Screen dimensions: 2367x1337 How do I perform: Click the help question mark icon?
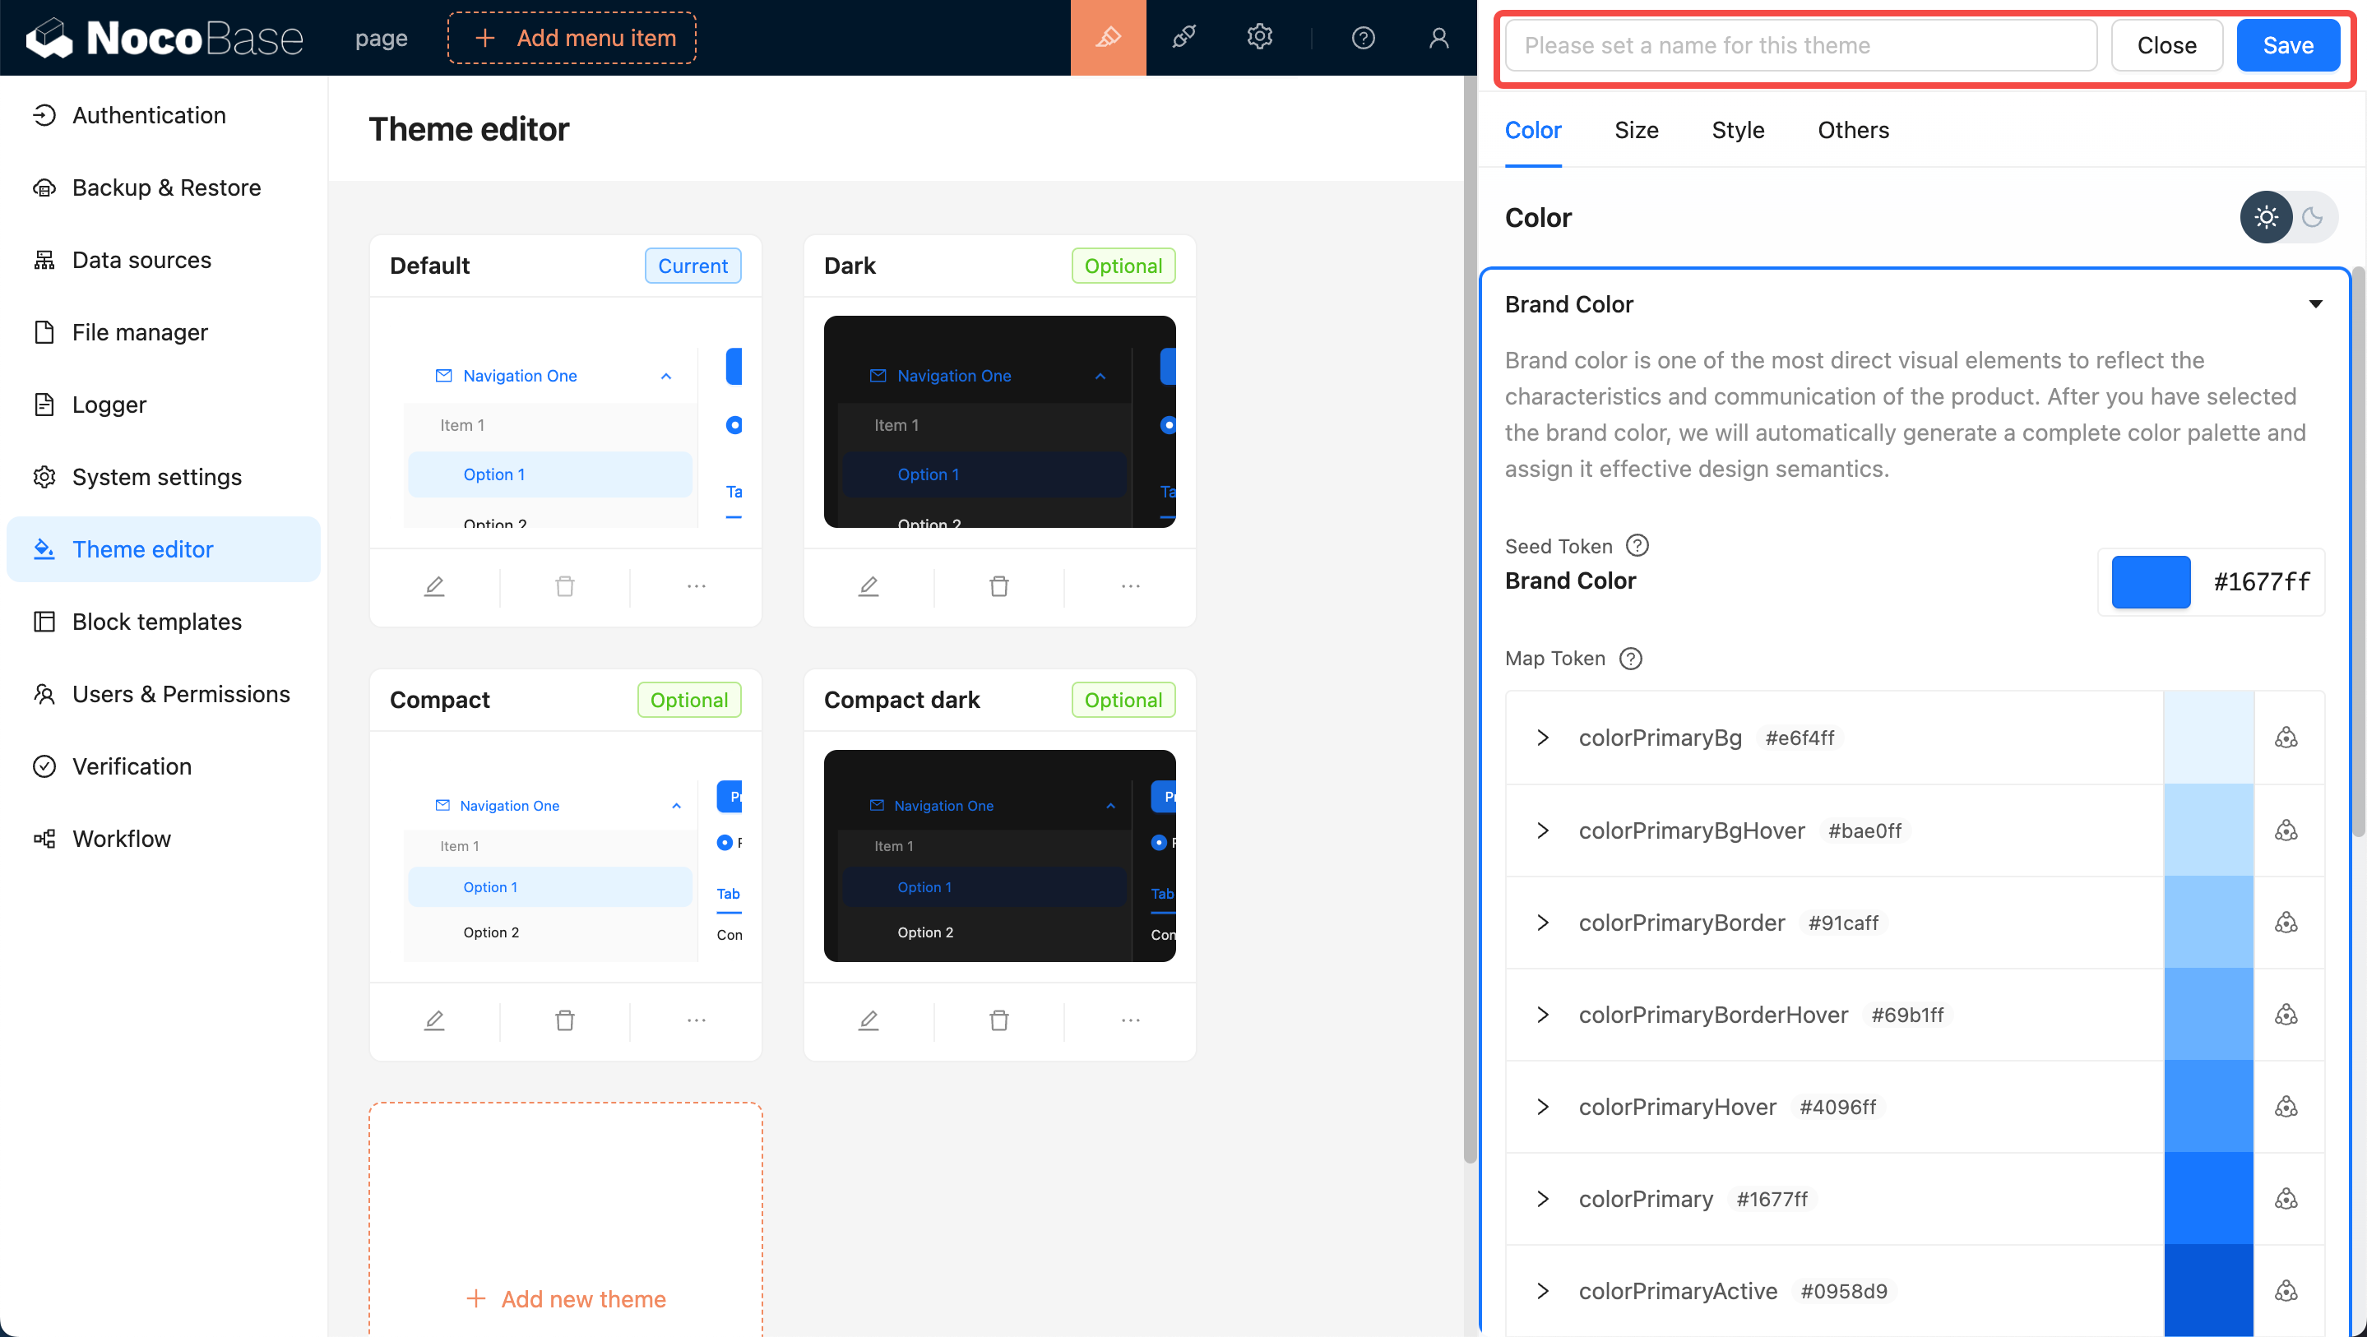pyautogui.click(x=1363, y=38)
